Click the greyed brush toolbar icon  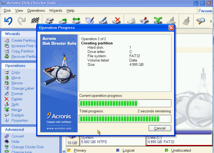click(x=186, y=21)
